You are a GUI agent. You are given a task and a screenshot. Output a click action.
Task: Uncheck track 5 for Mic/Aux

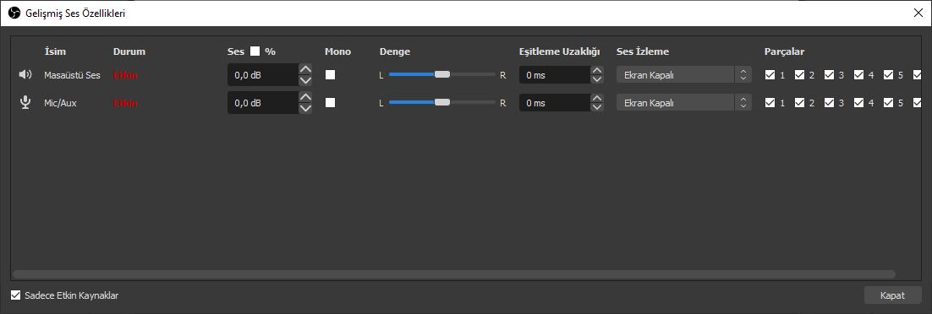pos(889,103)
